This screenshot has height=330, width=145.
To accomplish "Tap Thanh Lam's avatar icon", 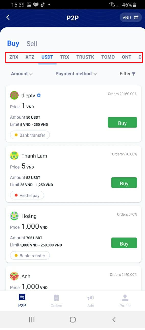I will pyautogui.click(x=14, y=156).
